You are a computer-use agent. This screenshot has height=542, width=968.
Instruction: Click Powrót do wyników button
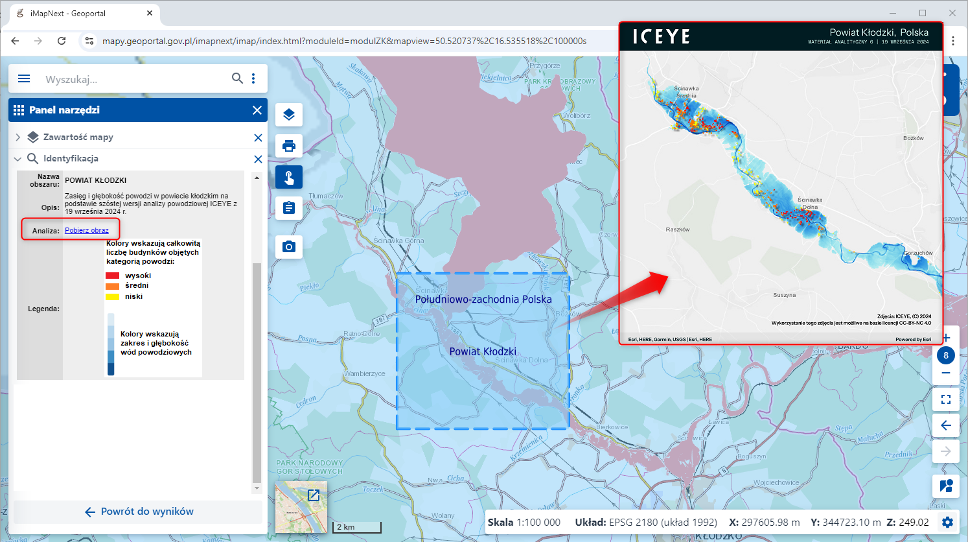tap(139, 512)
